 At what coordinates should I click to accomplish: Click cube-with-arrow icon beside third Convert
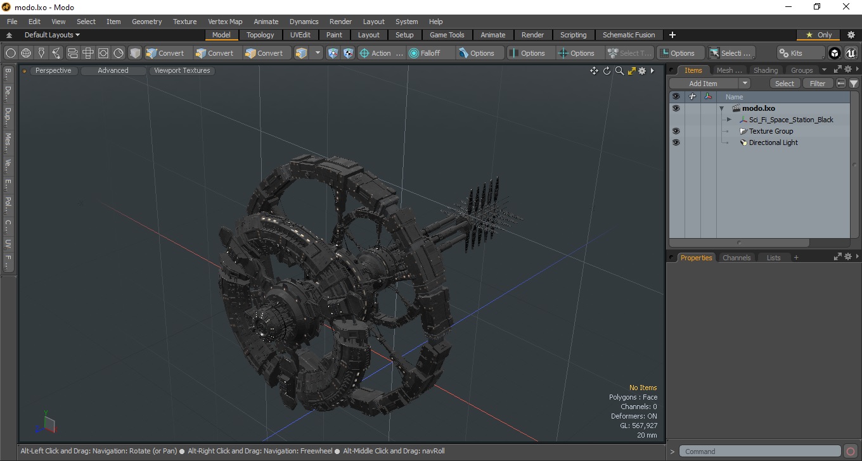click(302, 53)
